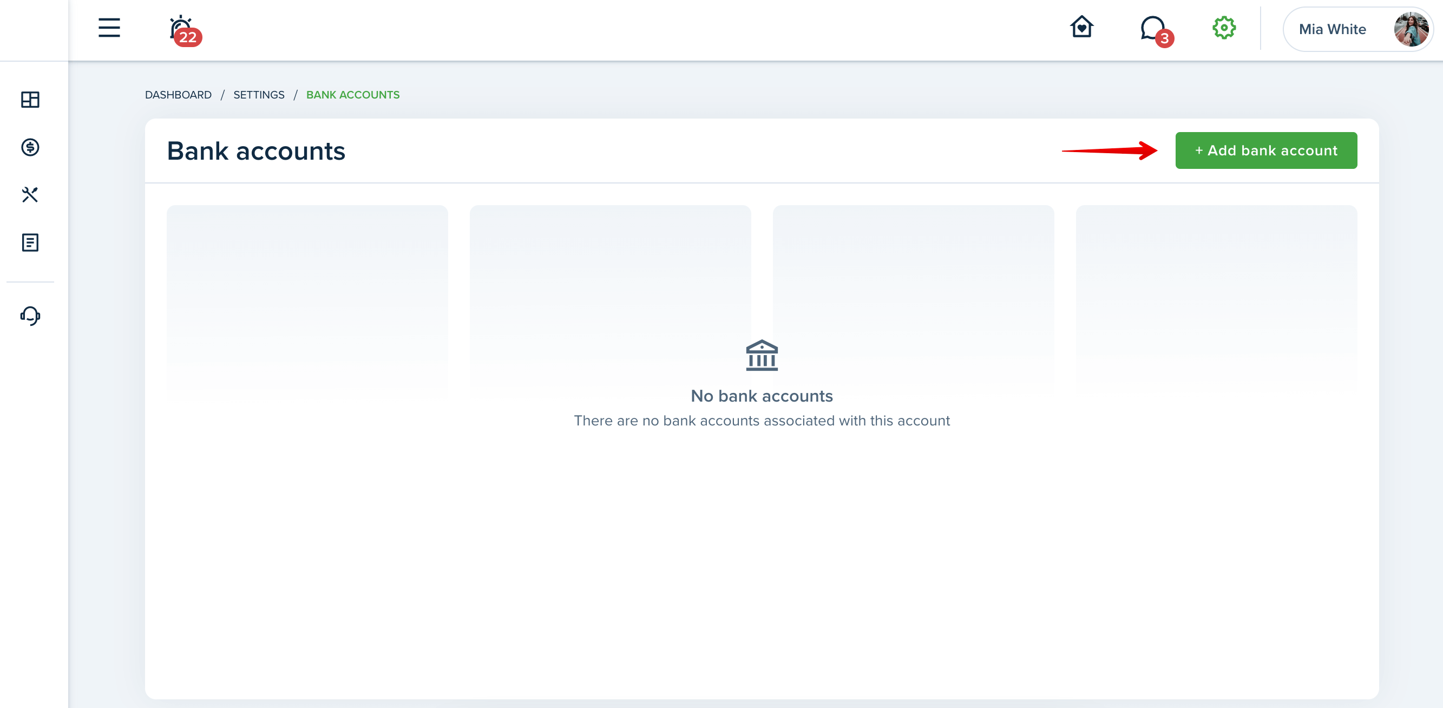Go to SETTINGS breadcrumb
Image resolution: width=1443 pixels, height=708 pixels.
(x=259, y=95)
